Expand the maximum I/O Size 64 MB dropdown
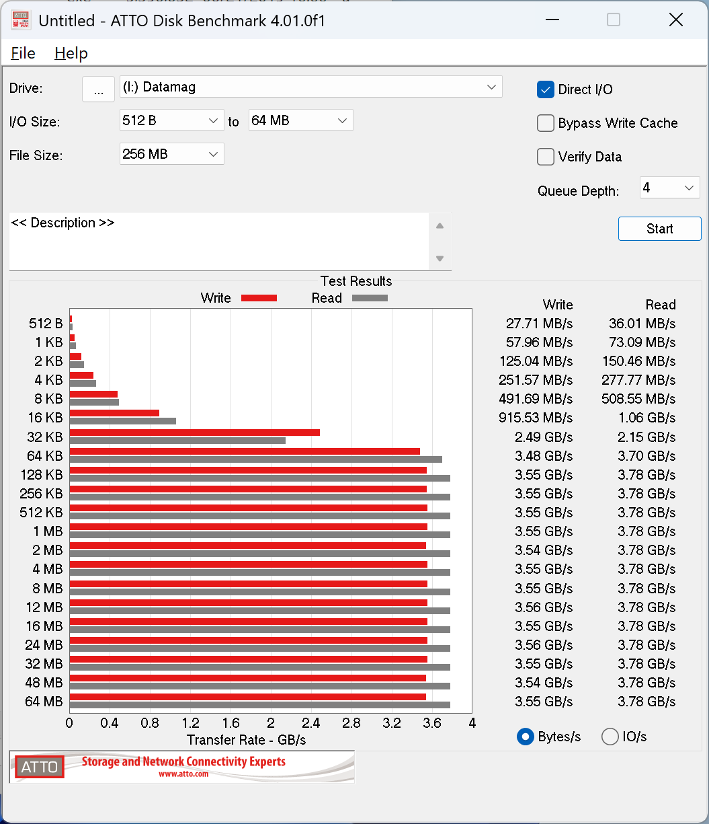The height and width of the screenshot is (824, 709). click(x=300, y=121)
